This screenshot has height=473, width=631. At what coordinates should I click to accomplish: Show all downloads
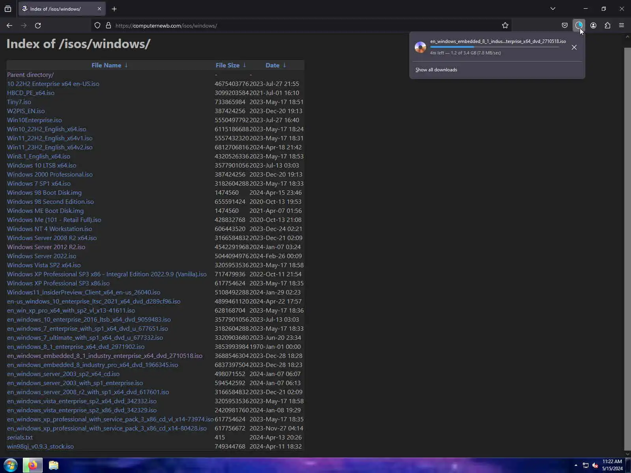(x=436, y=70)
